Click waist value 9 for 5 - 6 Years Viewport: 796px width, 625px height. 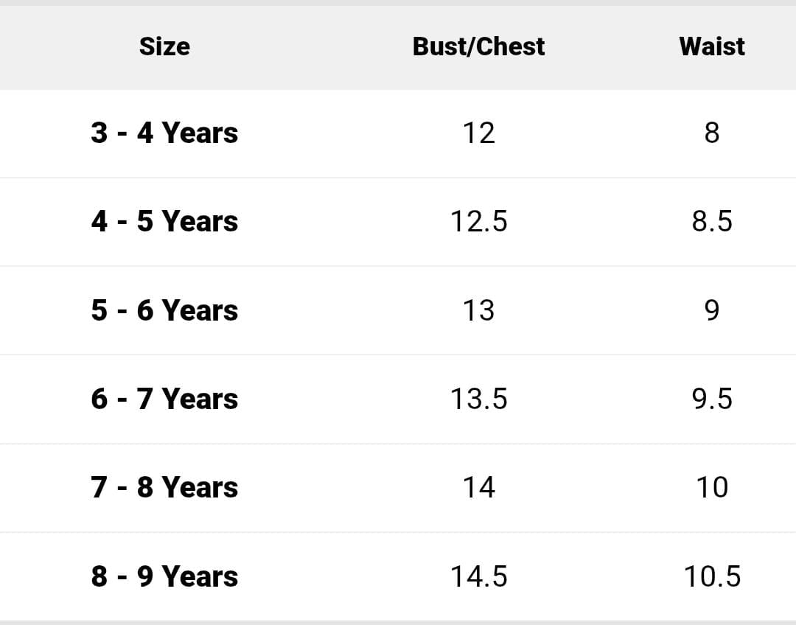click(x=712, y=310)
